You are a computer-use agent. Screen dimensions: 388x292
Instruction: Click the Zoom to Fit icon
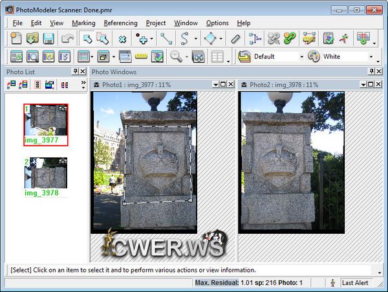pos(199,56)
